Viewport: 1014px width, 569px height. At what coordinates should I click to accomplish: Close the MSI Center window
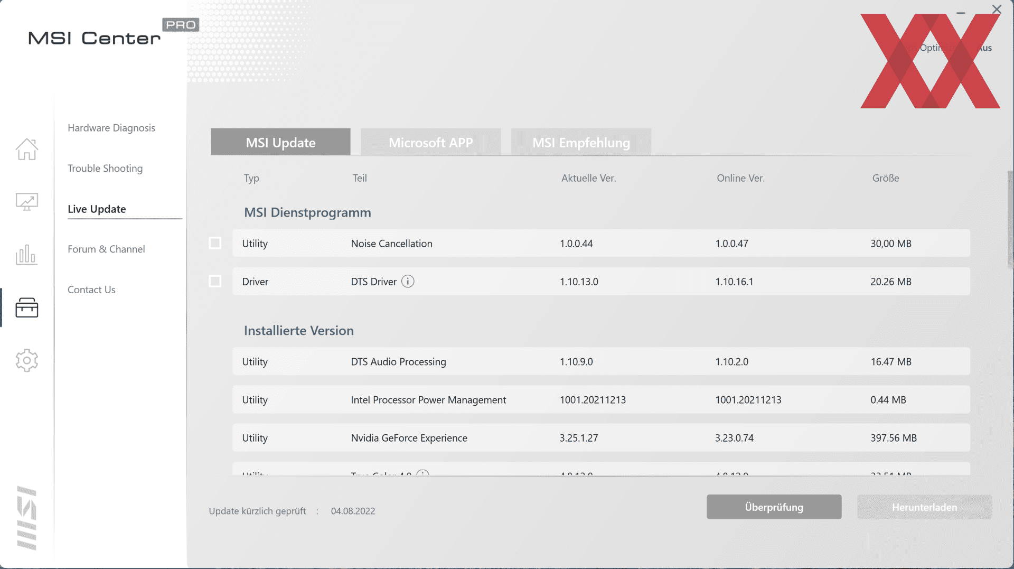click(x=997, y=10)
